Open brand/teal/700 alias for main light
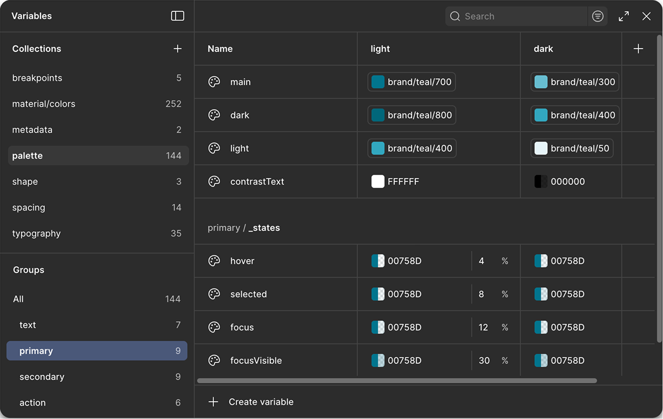The height and width of the screenshot is (419, 663). pyautogui.click(x=412, y=82)
